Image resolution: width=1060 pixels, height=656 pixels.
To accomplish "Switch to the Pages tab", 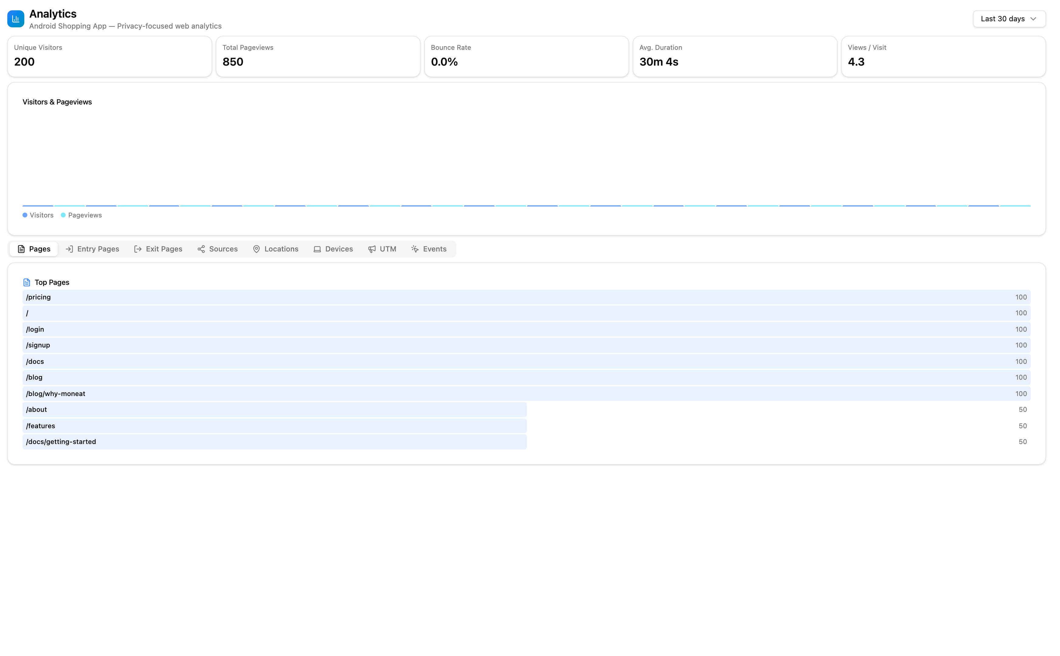I will 34,249.
